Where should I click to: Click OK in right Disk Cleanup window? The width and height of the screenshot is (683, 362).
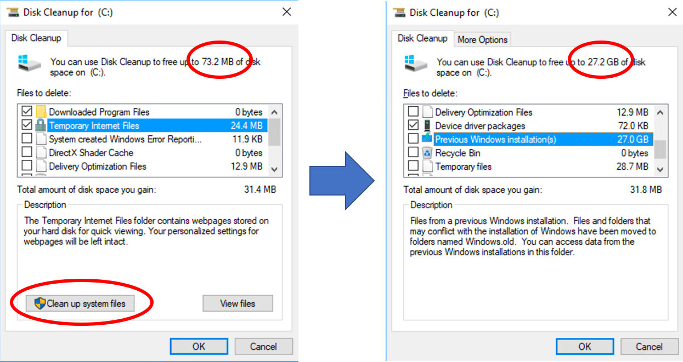tap(585, 346)
